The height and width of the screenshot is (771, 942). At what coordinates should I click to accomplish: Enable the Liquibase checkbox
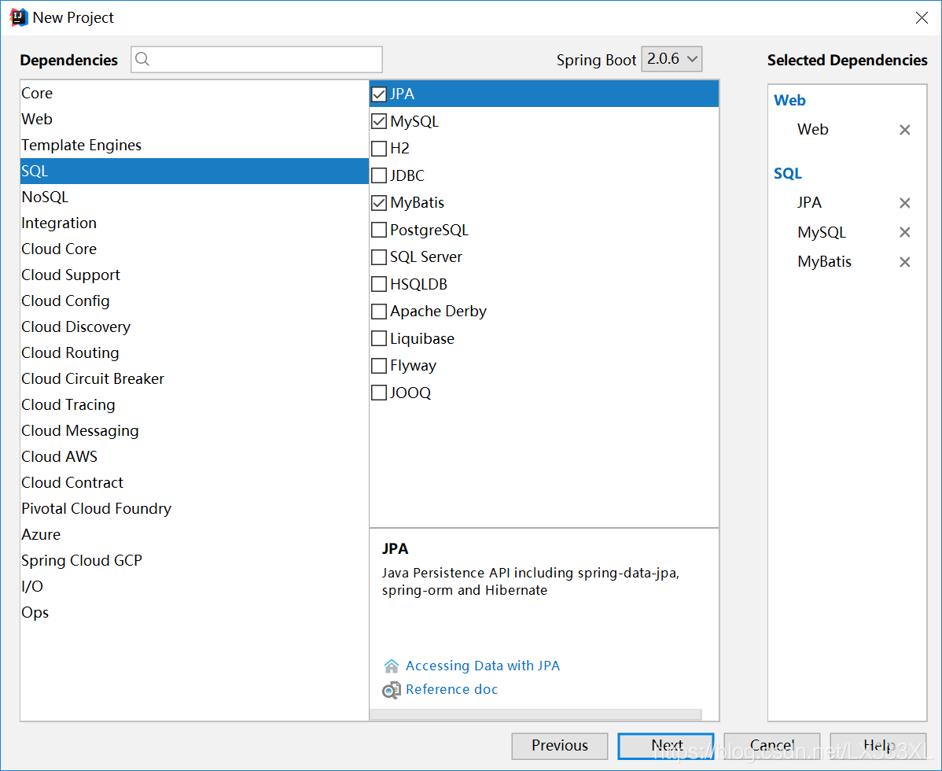coord(379,338)
